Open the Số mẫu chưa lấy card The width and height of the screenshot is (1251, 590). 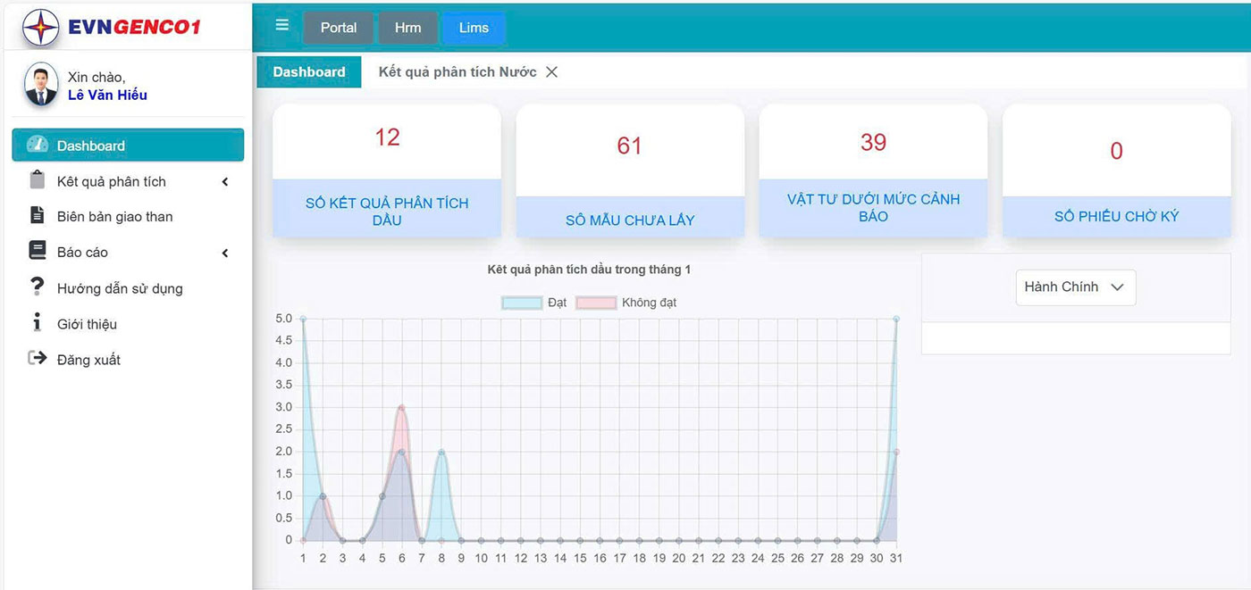click(630, 171)
